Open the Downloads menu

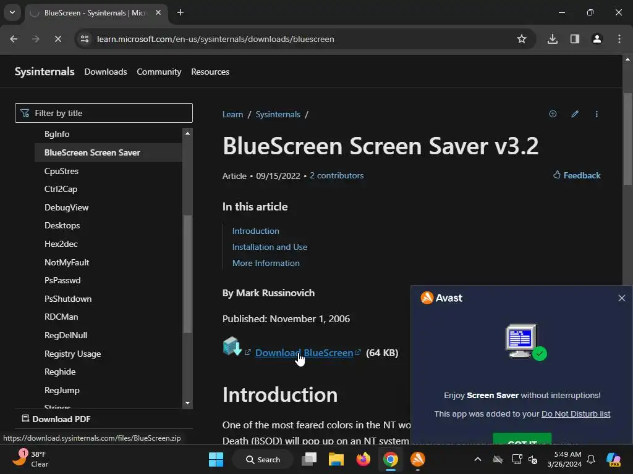(x=106, y=72)
